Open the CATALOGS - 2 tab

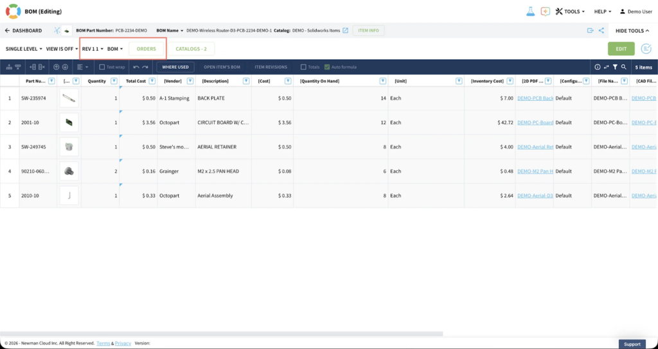click(x=191, y=49)
